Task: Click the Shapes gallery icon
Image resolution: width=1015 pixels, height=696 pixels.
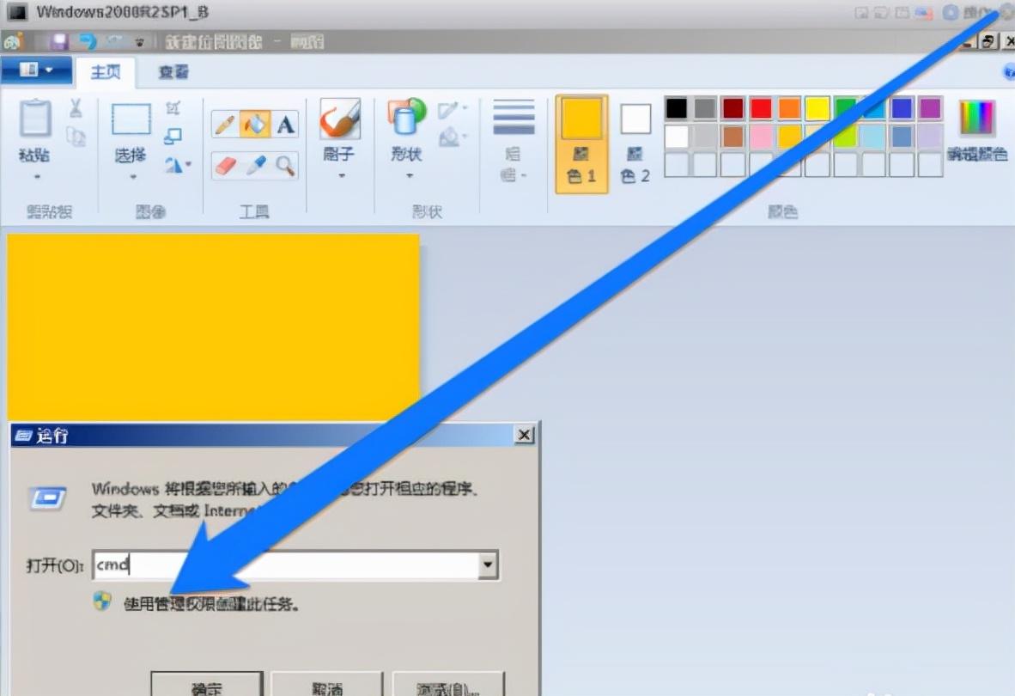Action: (406, 119)
